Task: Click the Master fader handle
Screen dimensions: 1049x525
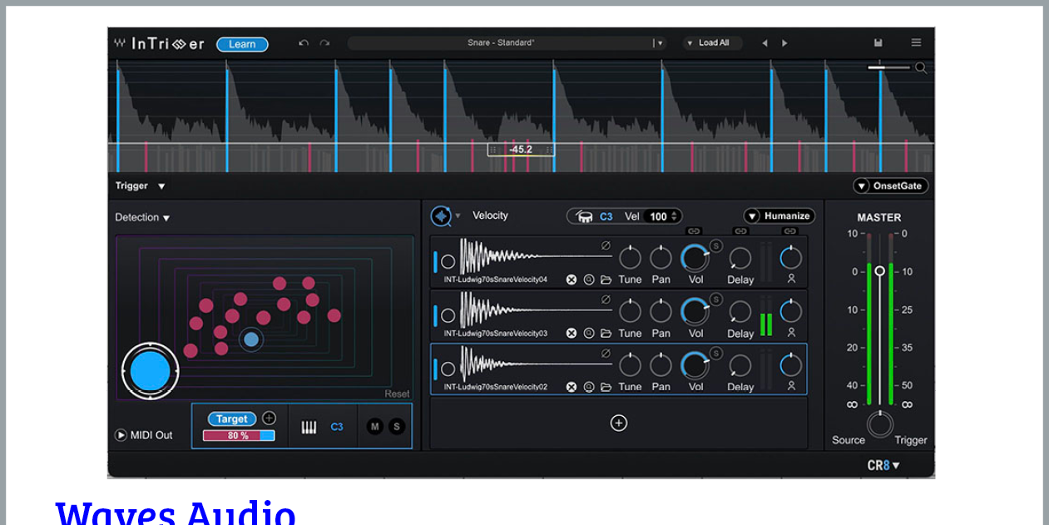Action: coord(879,271)
